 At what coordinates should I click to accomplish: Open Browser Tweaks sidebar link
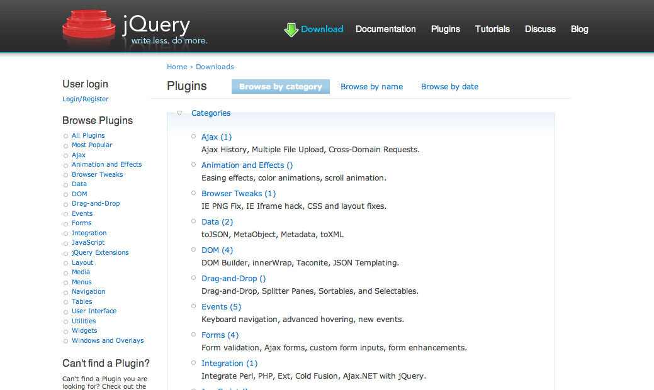tap(97, 175)
